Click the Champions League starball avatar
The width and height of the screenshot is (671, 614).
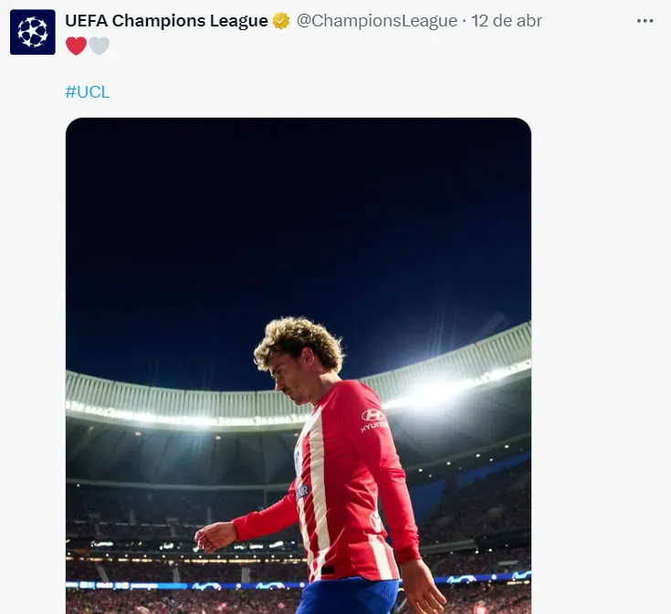[33, 33]
